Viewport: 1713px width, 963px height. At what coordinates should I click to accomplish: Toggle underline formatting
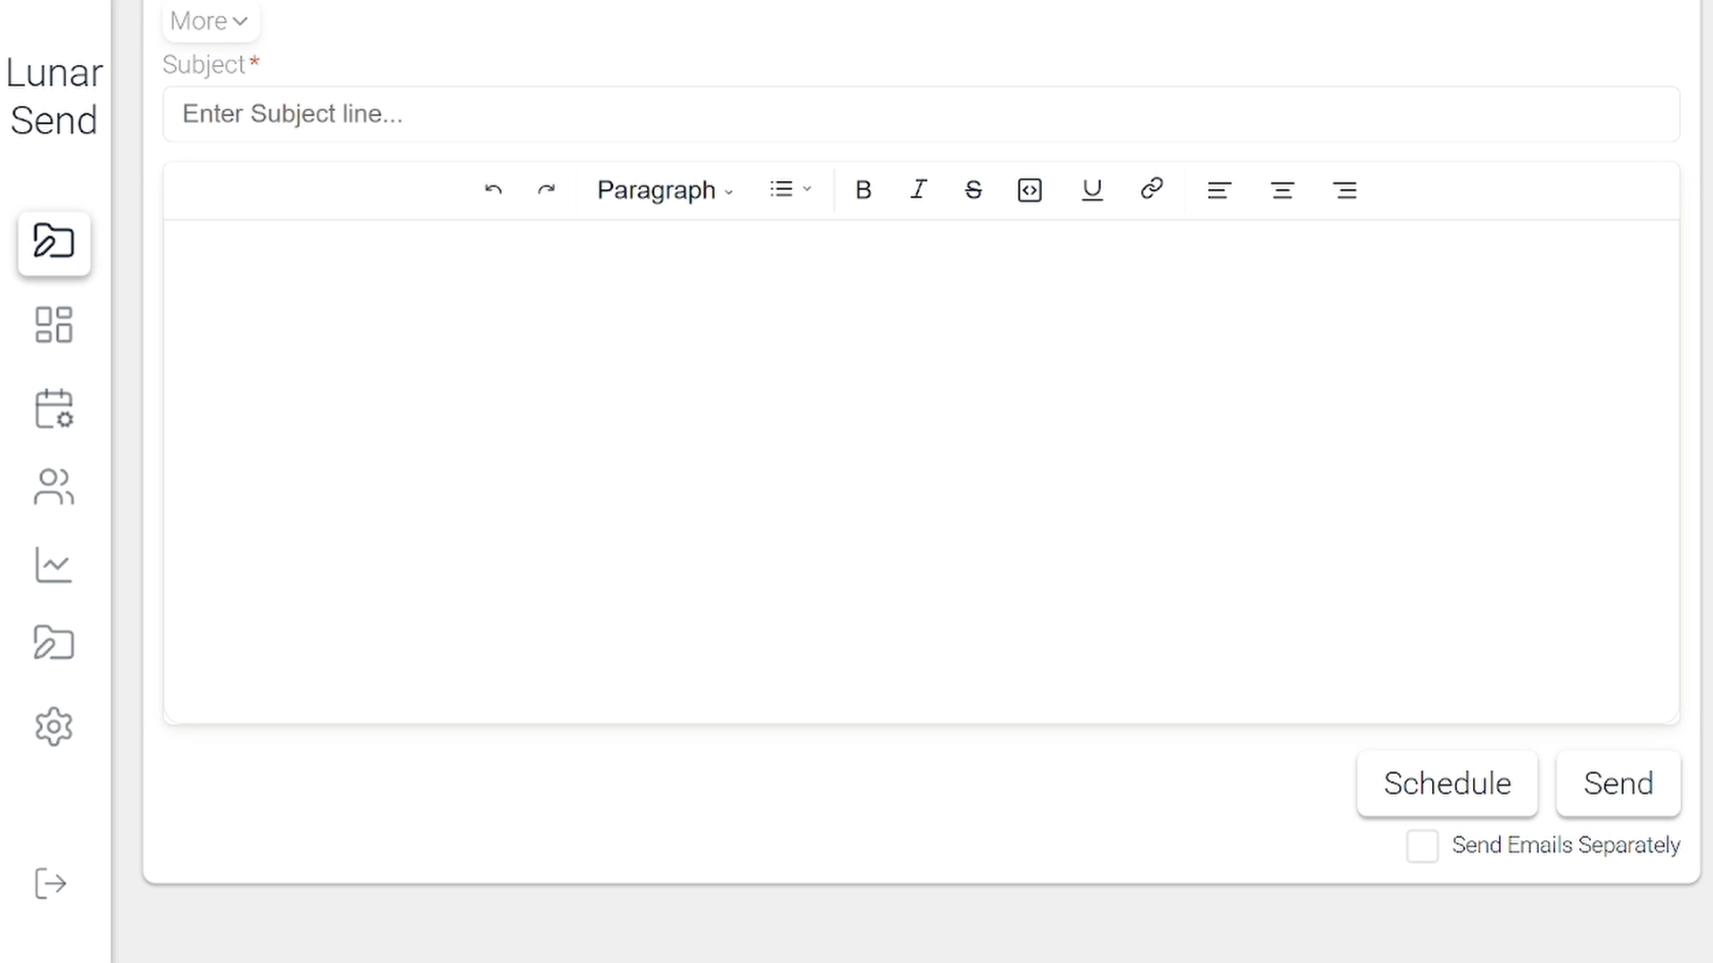click(1092, 190)
